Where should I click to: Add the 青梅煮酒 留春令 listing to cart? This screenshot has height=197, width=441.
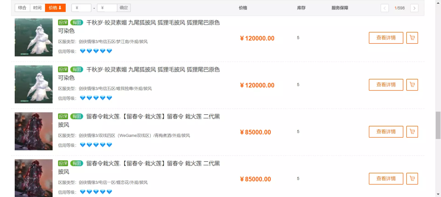[412, 132]
